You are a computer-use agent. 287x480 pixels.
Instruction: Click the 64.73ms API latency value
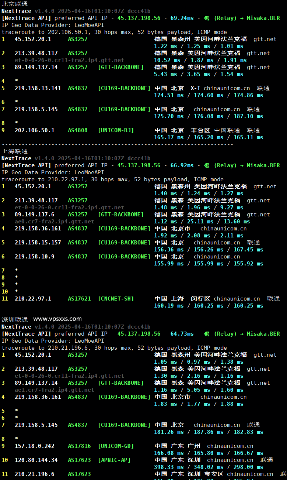click(x=182, y=334)
